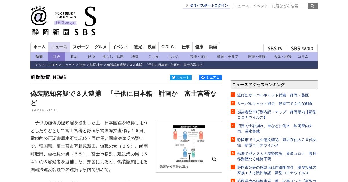The width and height of the screenshot is (348, 182).
Task: Open ranking 4: 沼津で土砂崩れ article
Action: 275,129
